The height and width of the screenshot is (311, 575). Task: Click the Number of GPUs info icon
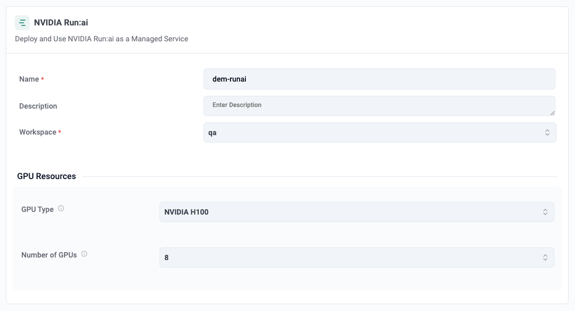click(84, 254)
